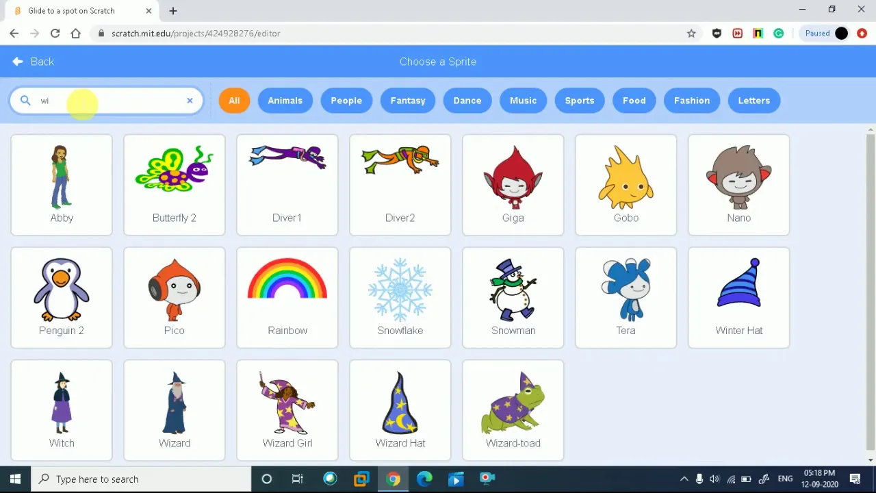Click the ENG language indicator
Viewport: 876px width, 493px height.
click(785, 479)
